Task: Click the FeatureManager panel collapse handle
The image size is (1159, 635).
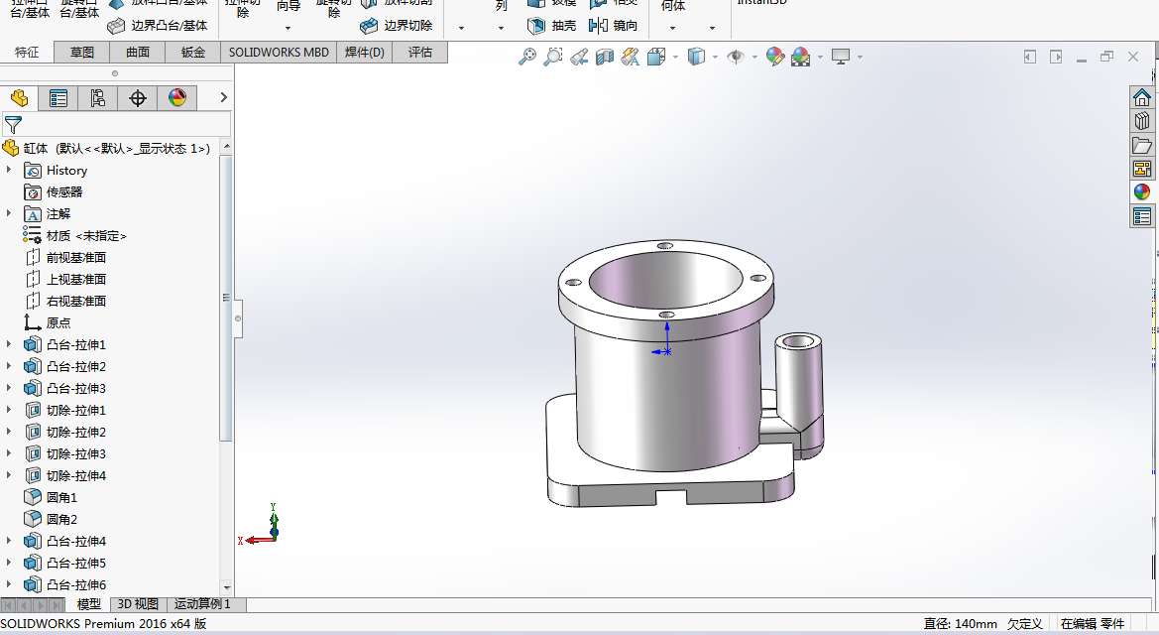Action: 238,318
